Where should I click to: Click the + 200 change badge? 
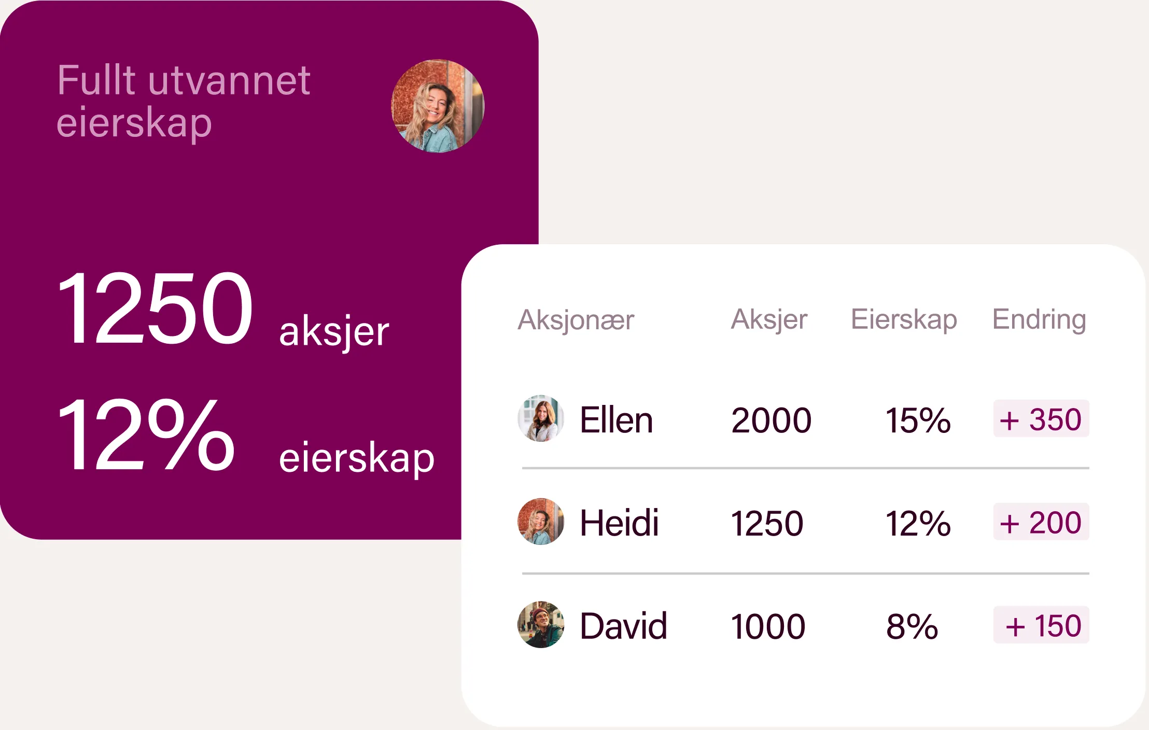point(1041,522)
